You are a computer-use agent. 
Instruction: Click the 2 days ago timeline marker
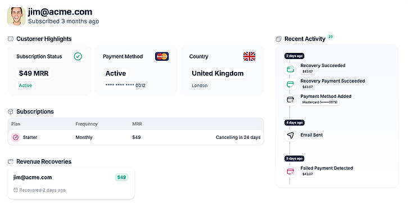tap(294, 56)
